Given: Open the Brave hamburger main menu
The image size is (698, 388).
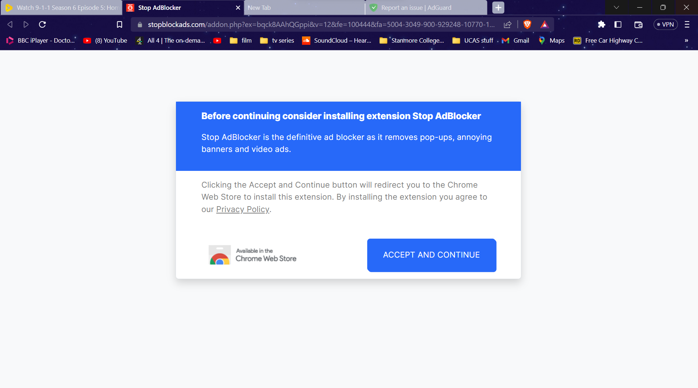Looking at the screenshot, I should pos(687,24).
